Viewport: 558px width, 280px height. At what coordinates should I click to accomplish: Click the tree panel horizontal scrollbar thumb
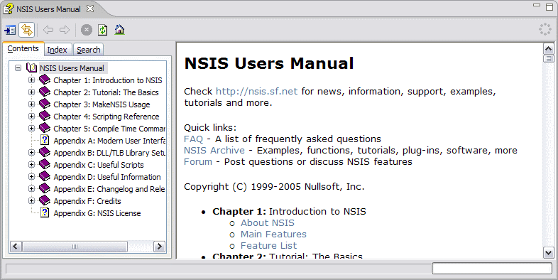coord(75,246)
